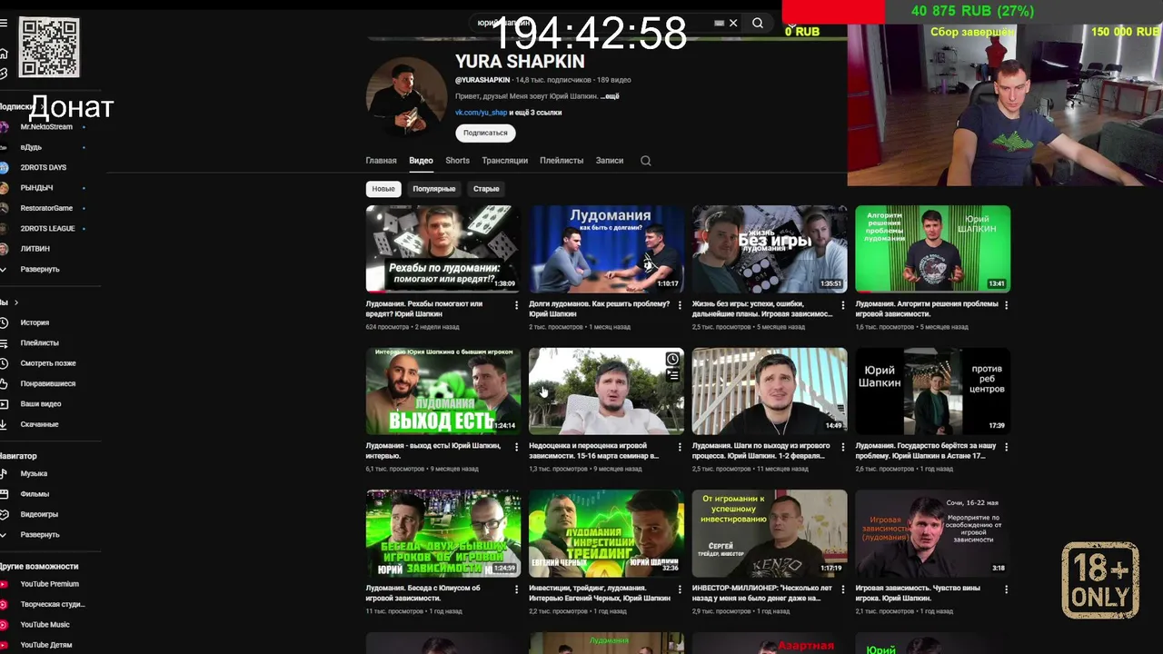Open the on-screen keyboard icon in search

719,23
